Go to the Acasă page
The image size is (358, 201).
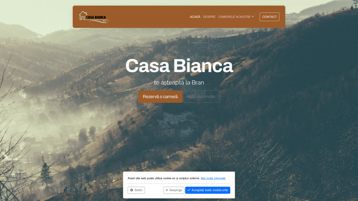(195, 17)
